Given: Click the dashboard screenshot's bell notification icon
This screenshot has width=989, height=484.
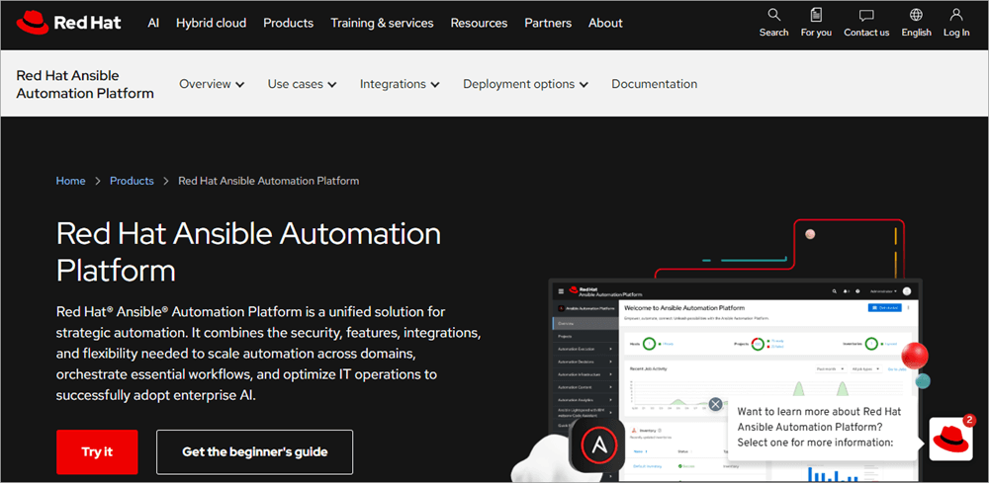Looking at the screenshot, I should [846, 291].
